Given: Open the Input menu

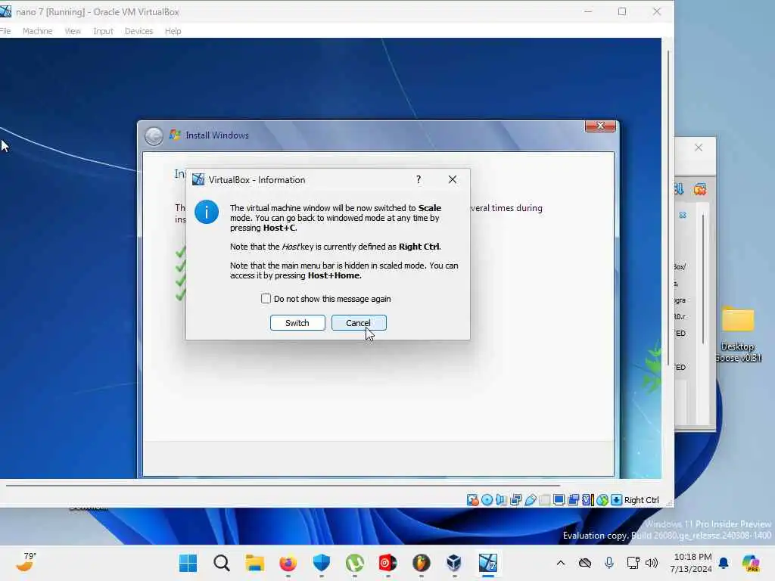Looking at the screenshot, I should pos(103,30).
